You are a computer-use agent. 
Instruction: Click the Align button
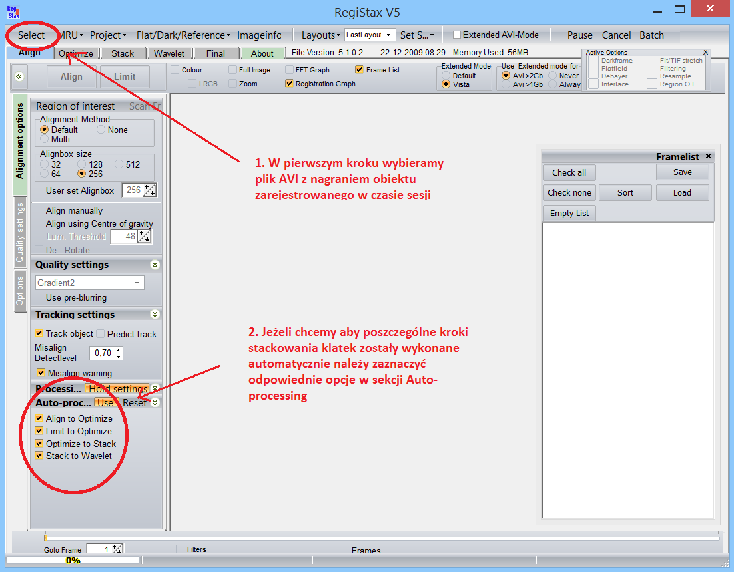click(x=72, y=76)
